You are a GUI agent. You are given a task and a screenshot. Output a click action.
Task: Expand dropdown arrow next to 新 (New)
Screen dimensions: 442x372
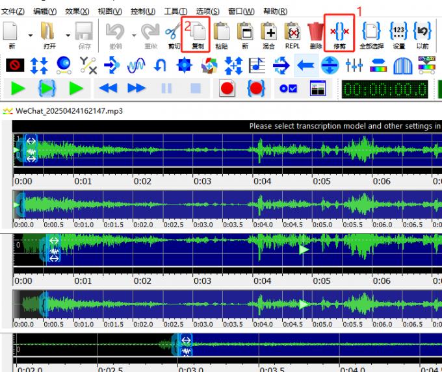[31, 34]
